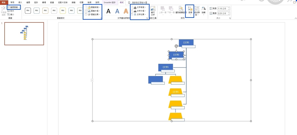Open the WordArt styles group dialog launcher
The image size is (297, 135).
(147, 18)
